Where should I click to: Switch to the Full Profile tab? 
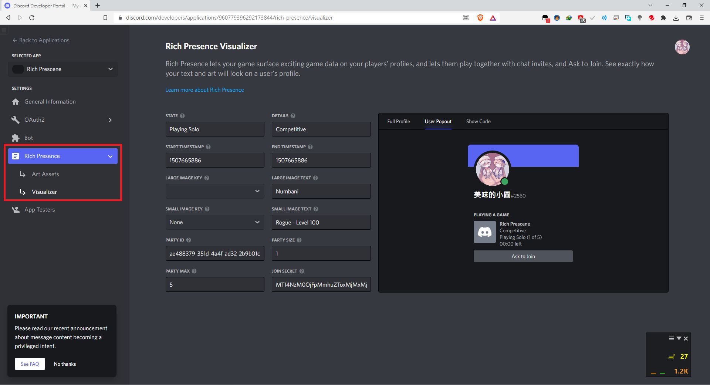pos(399,121)
